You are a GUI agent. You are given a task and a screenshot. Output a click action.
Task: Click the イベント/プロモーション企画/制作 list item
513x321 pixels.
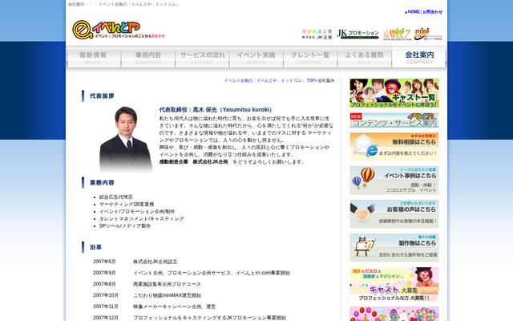(x=137, y=212)
